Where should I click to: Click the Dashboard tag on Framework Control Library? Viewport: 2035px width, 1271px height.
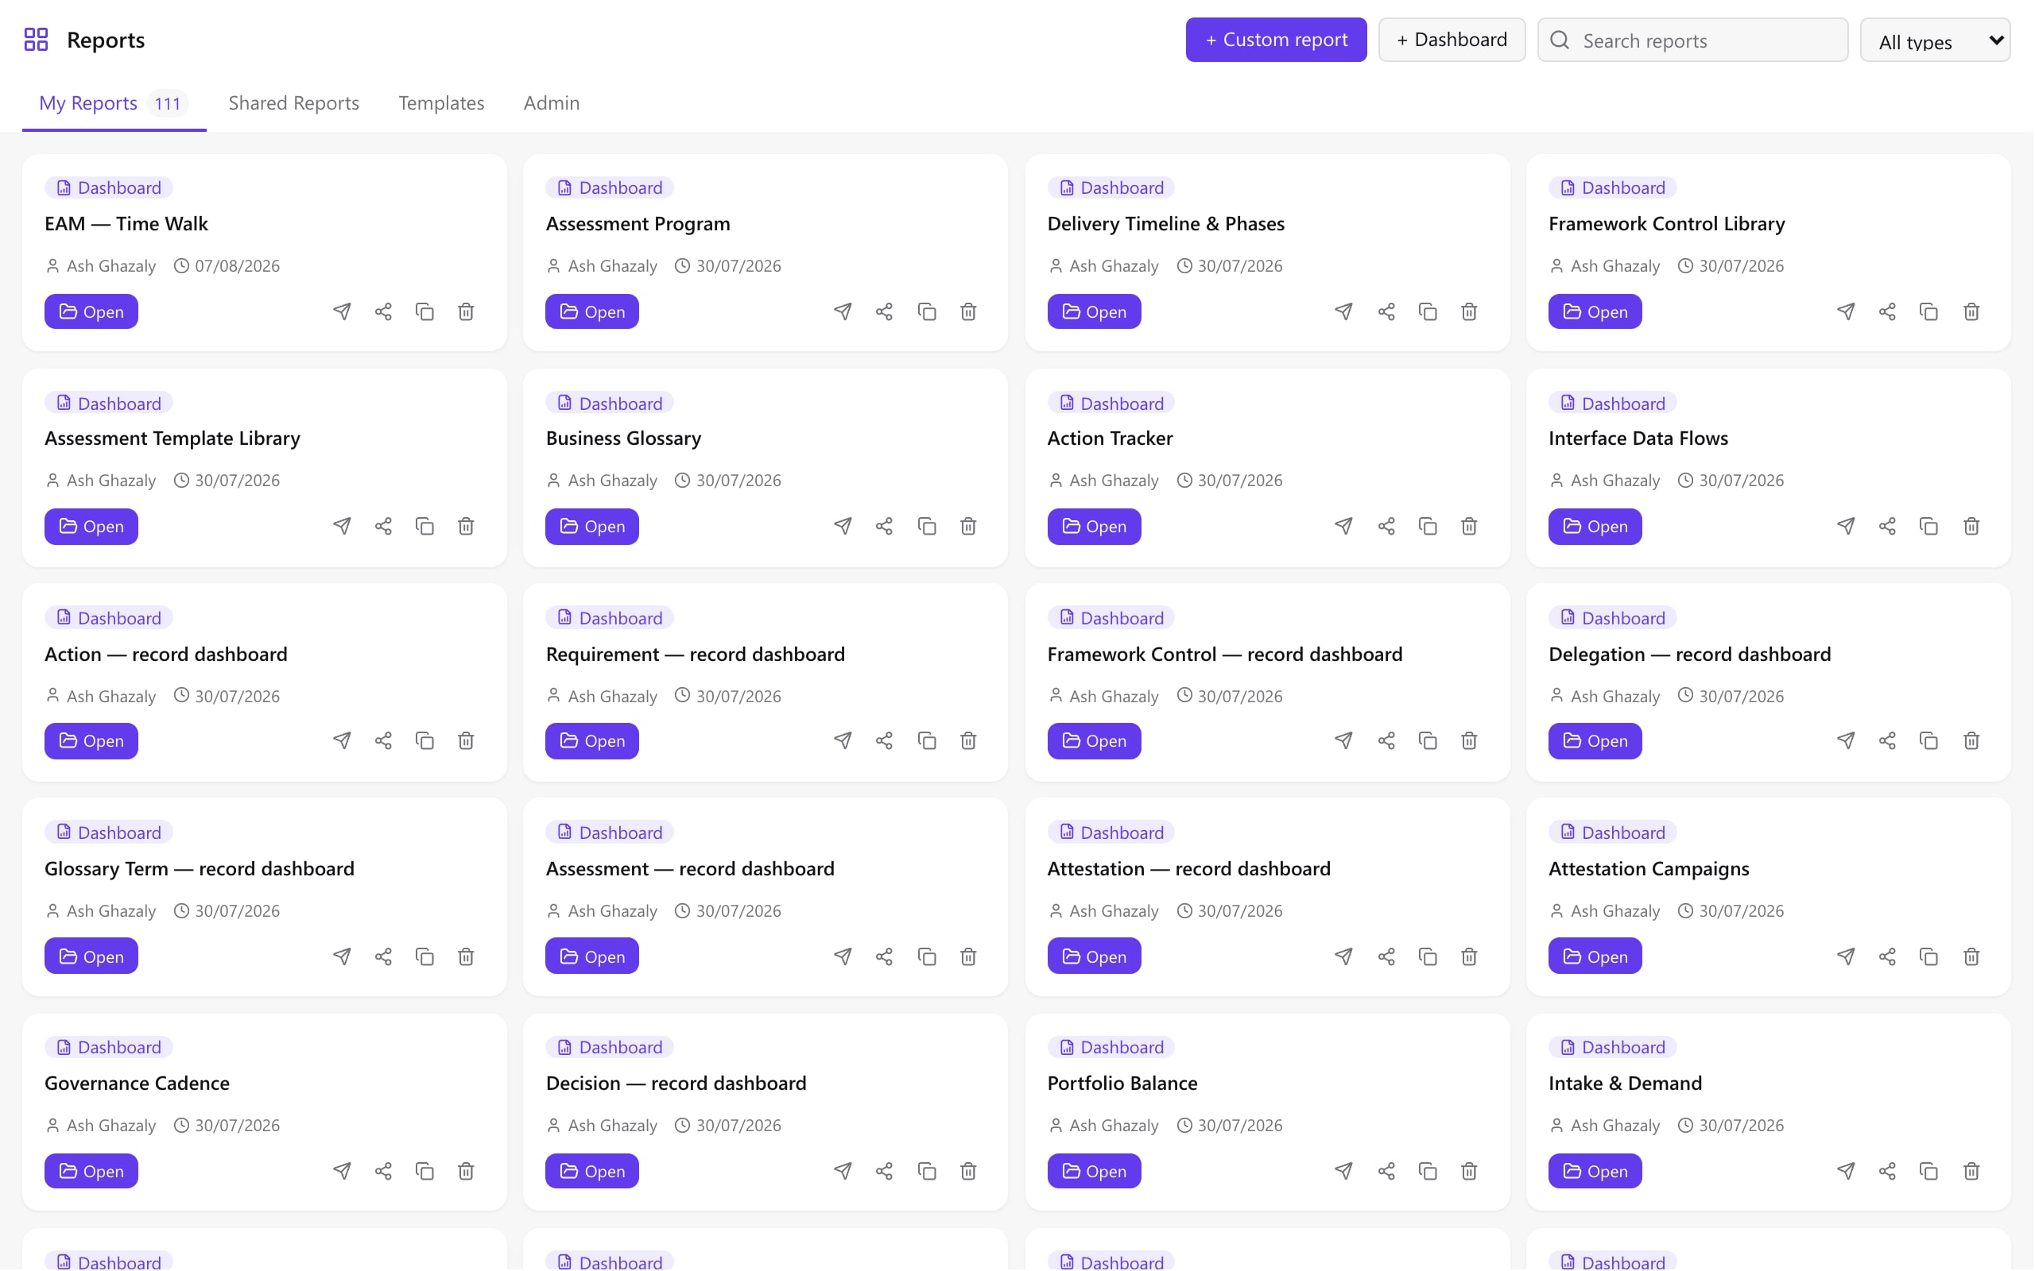tap(1613, 187)
